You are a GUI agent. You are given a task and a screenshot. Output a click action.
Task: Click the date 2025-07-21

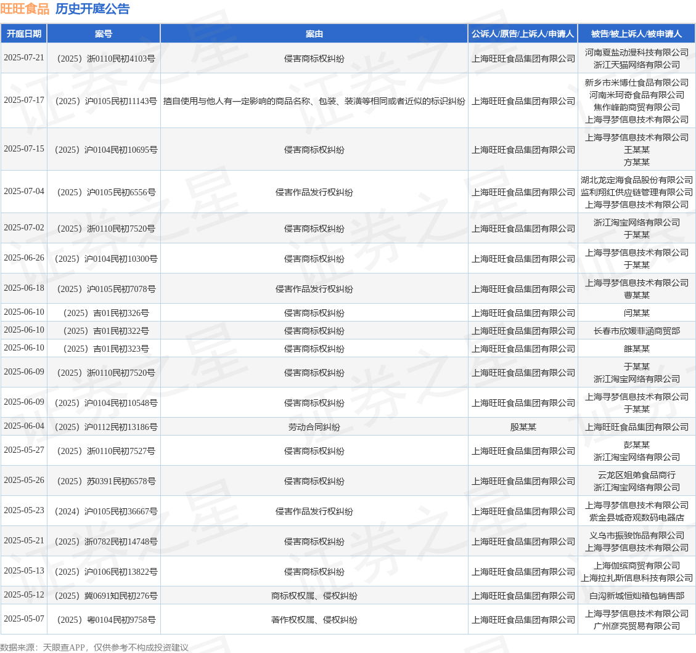(x=24, y=58)
